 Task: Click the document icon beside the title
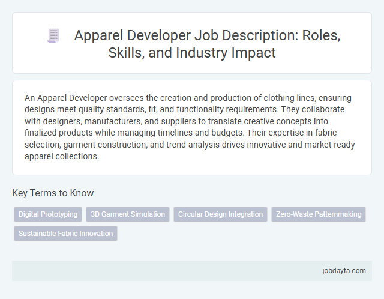[53, 35]
